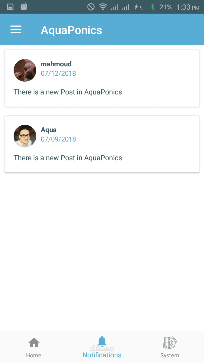Tap the Wi-Fi status icon
The image size is (204, 363).
[x=103, y=7]
